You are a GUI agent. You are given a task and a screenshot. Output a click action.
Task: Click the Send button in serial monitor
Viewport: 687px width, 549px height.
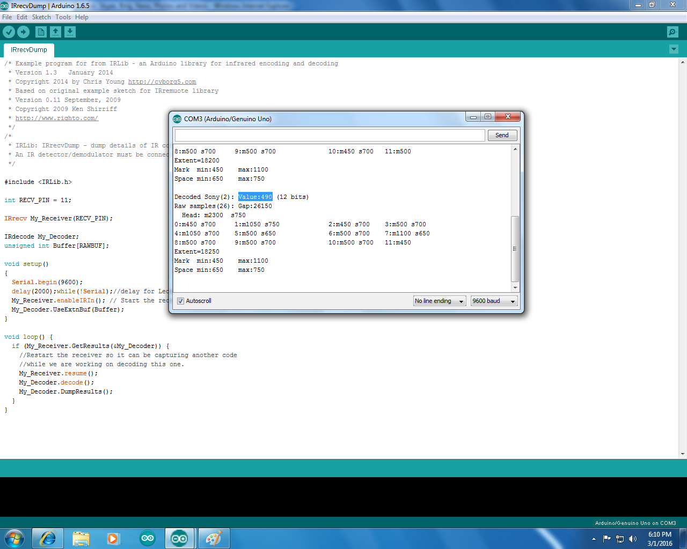(502, 135)
